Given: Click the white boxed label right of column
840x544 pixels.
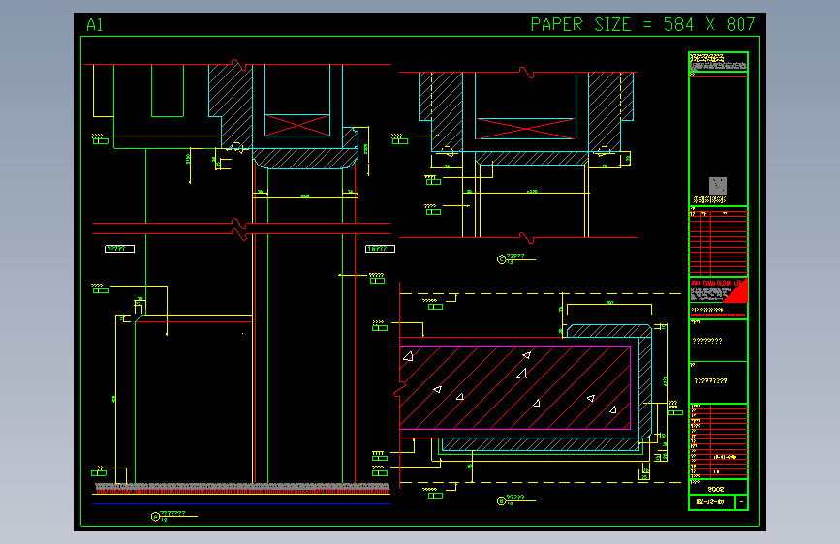Looking at the screenshot, I should 380,249.
